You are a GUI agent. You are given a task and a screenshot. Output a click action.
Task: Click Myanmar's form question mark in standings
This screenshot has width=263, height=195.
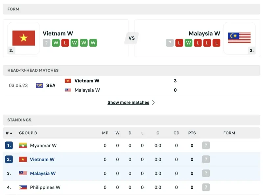[206, 145]
